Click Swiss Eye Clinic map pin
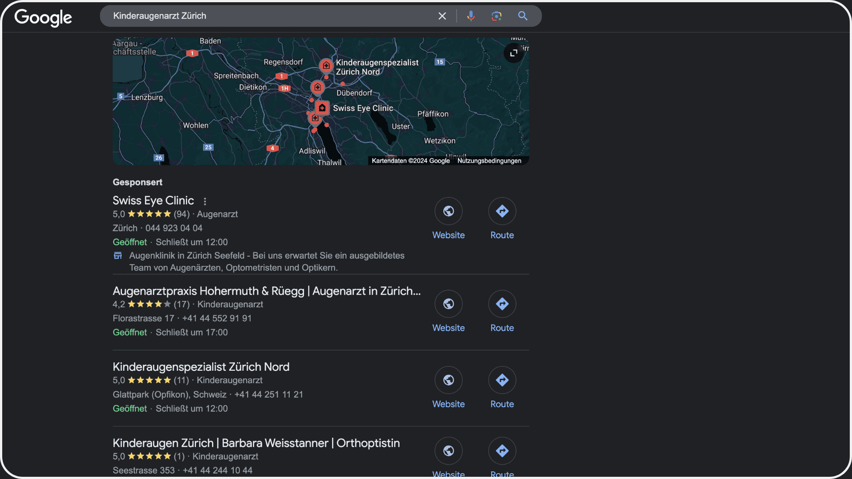The height and width of the screenshot is (479, 852). click(x=322, y=108)
